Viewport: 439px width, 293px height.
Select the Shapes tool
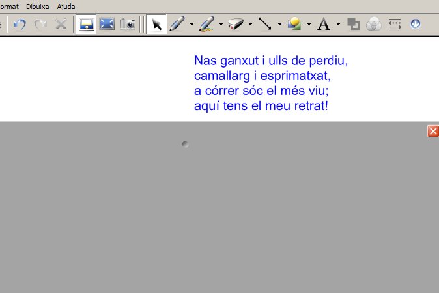pos(294,24)
